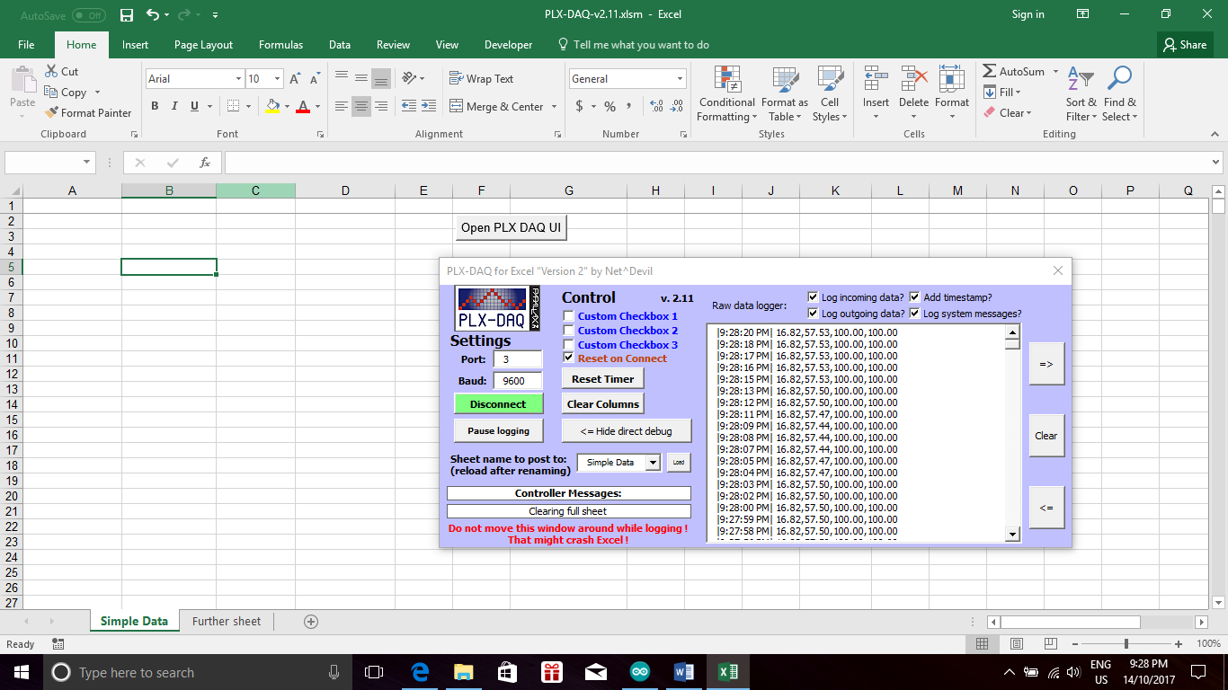Image resolution: width=1228 pixels, height=690 pixels.
Task: Check Custom Checkbox 3
Action: [568, 344]
